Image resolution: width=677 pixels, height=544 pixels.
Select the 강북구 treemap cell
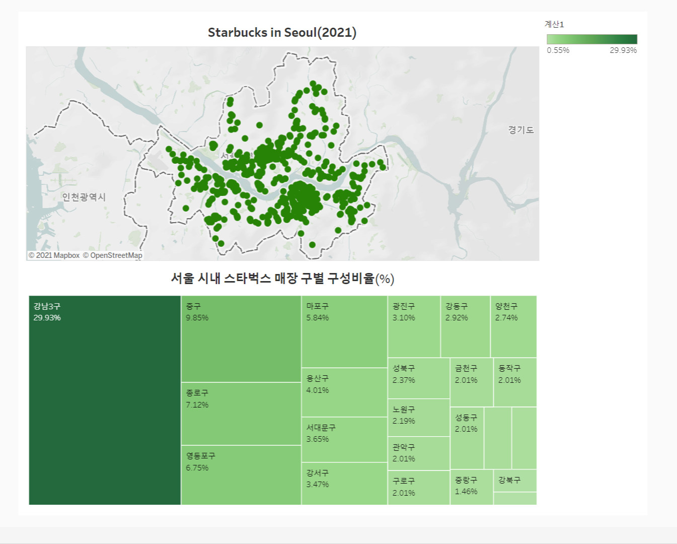click(515, 481)
